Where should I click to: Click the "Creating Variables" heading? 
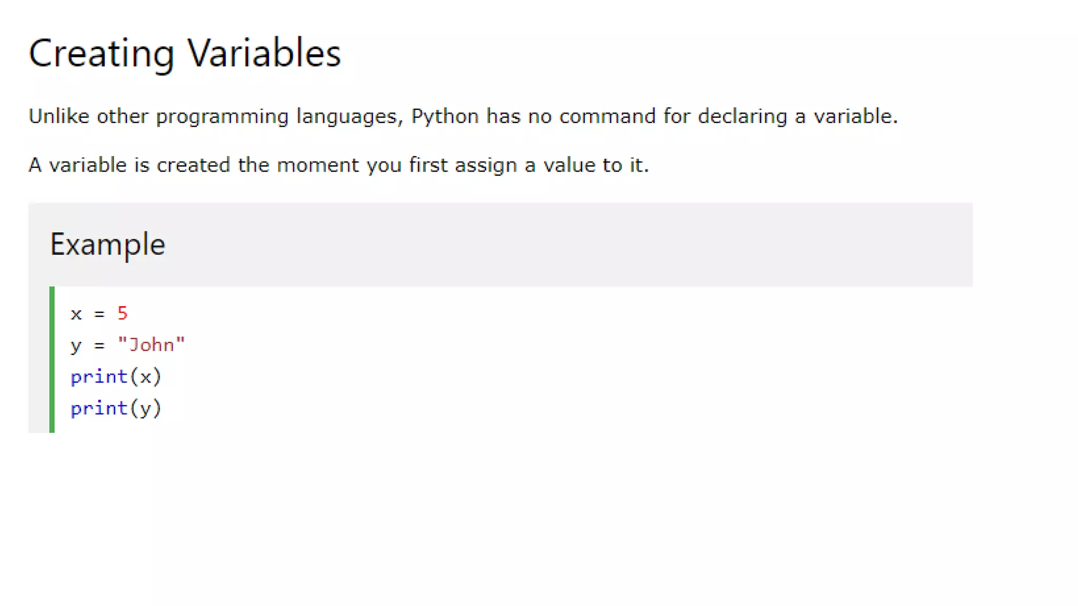(185, 54)
